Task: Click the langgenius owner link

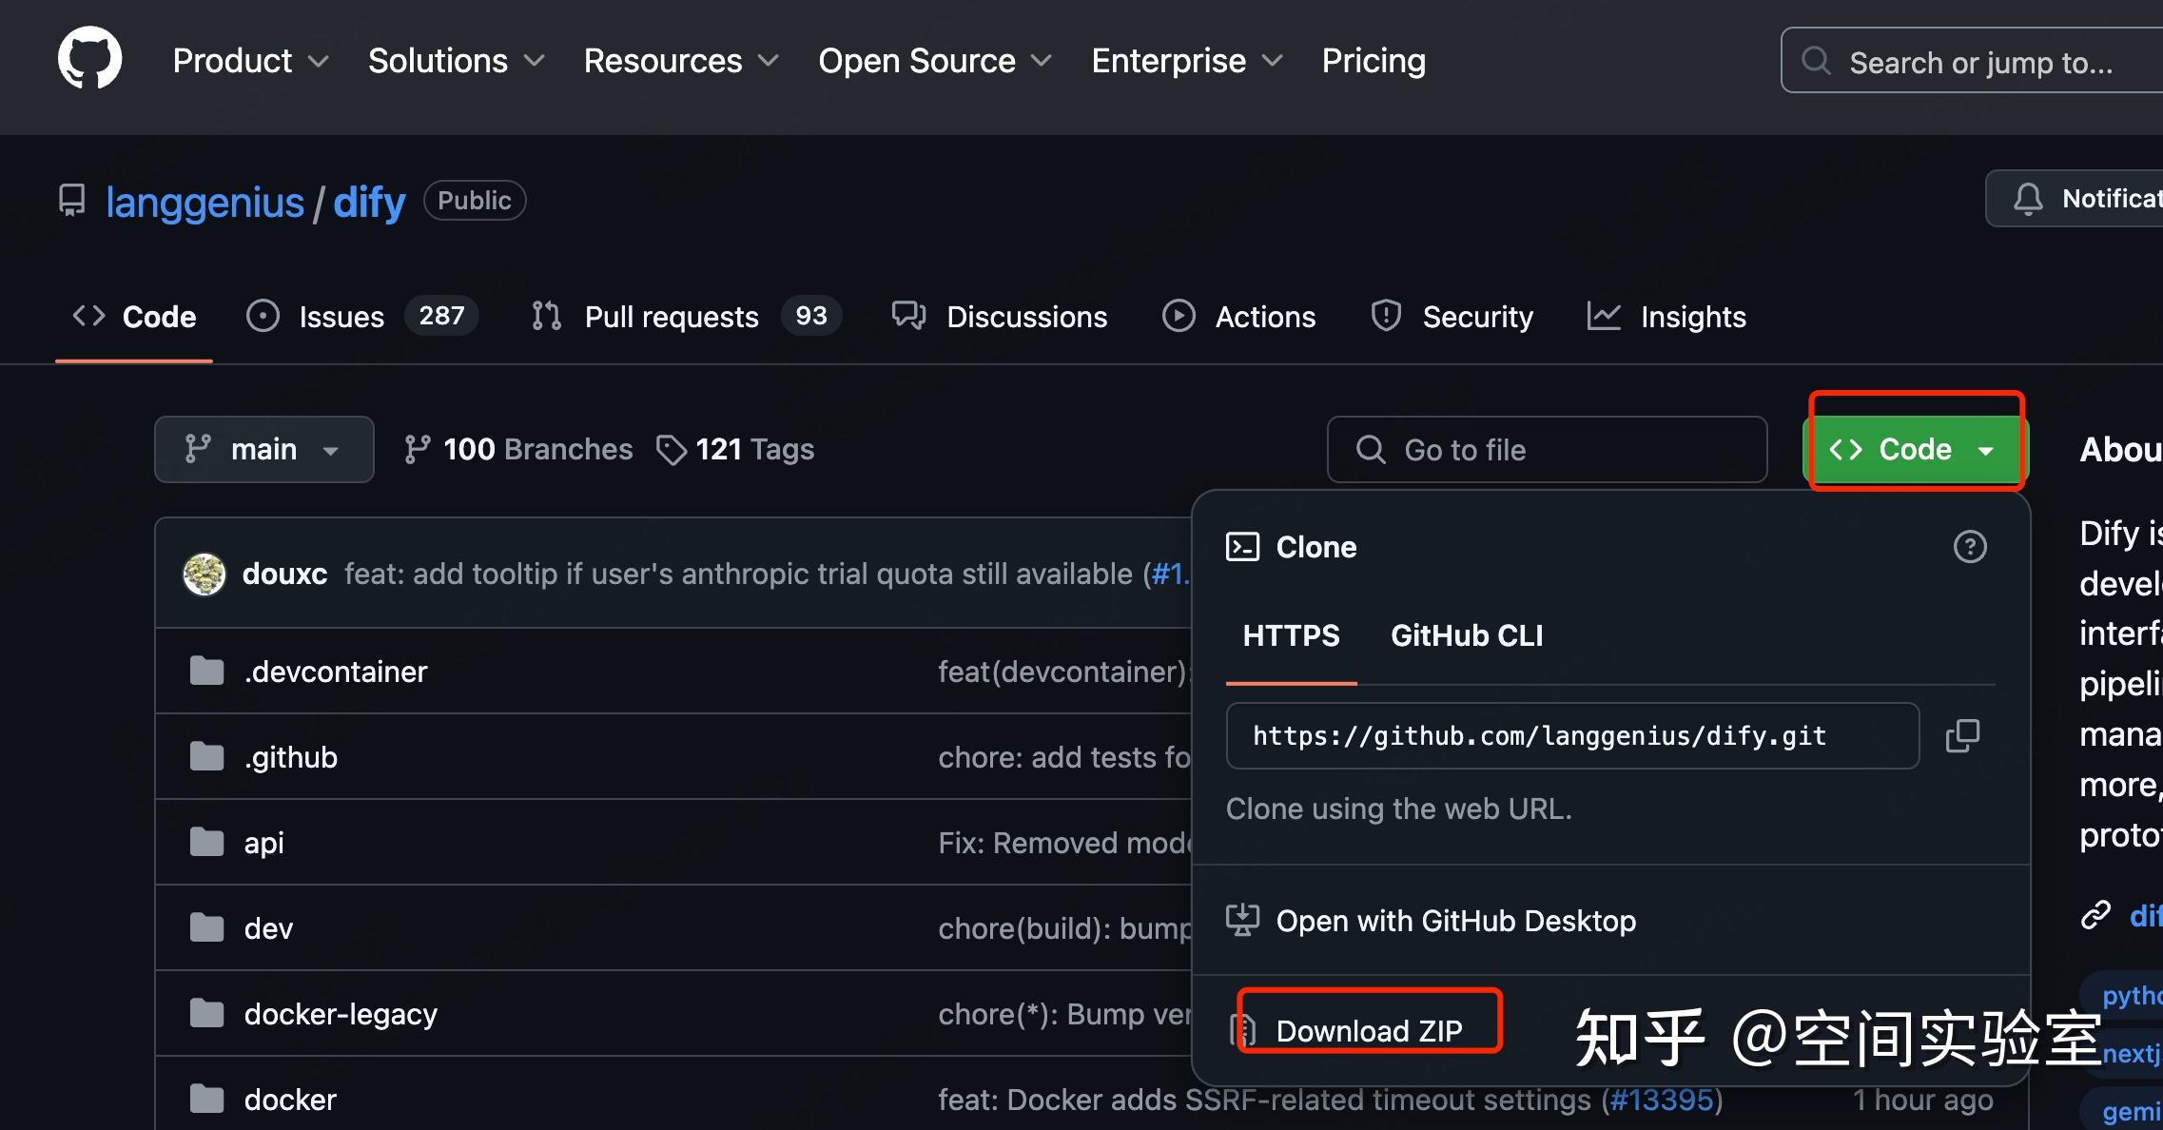Action: [205, 202]
